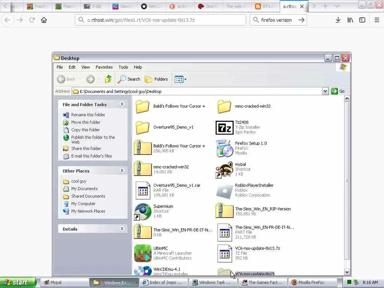
Task: Click Copy this folder link
Action: [x=85, y=130]
